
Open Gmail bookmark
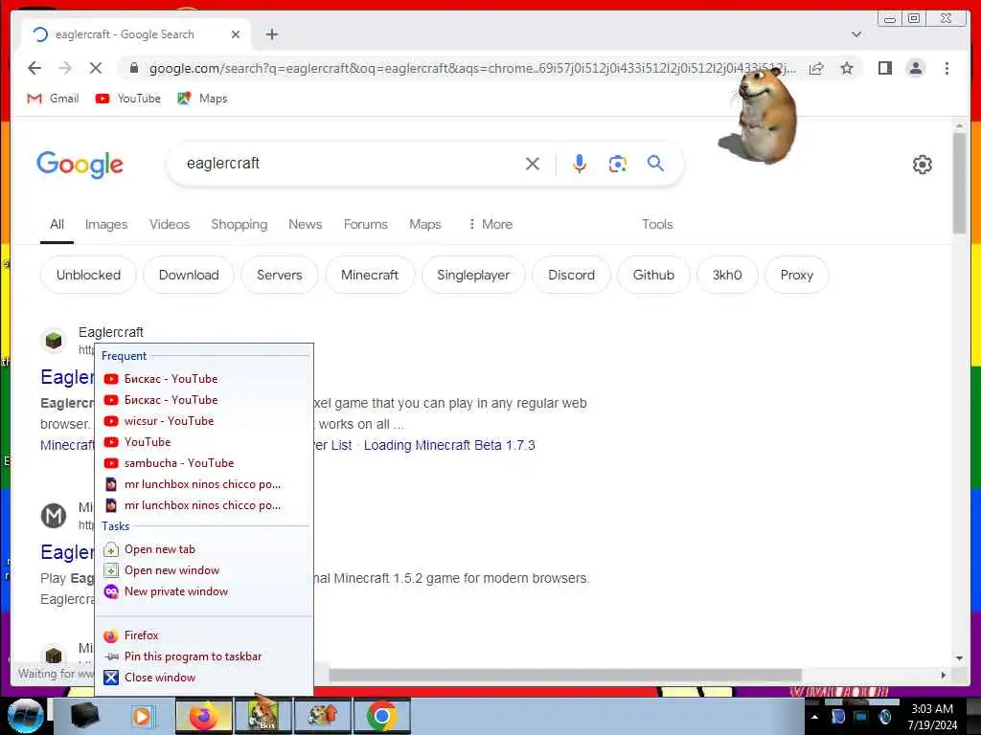[x=54, y=99]
